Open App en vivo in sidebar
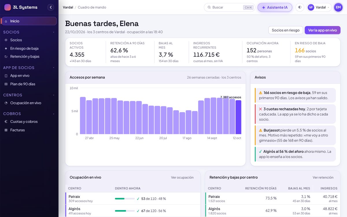 (x=29, y=76)
